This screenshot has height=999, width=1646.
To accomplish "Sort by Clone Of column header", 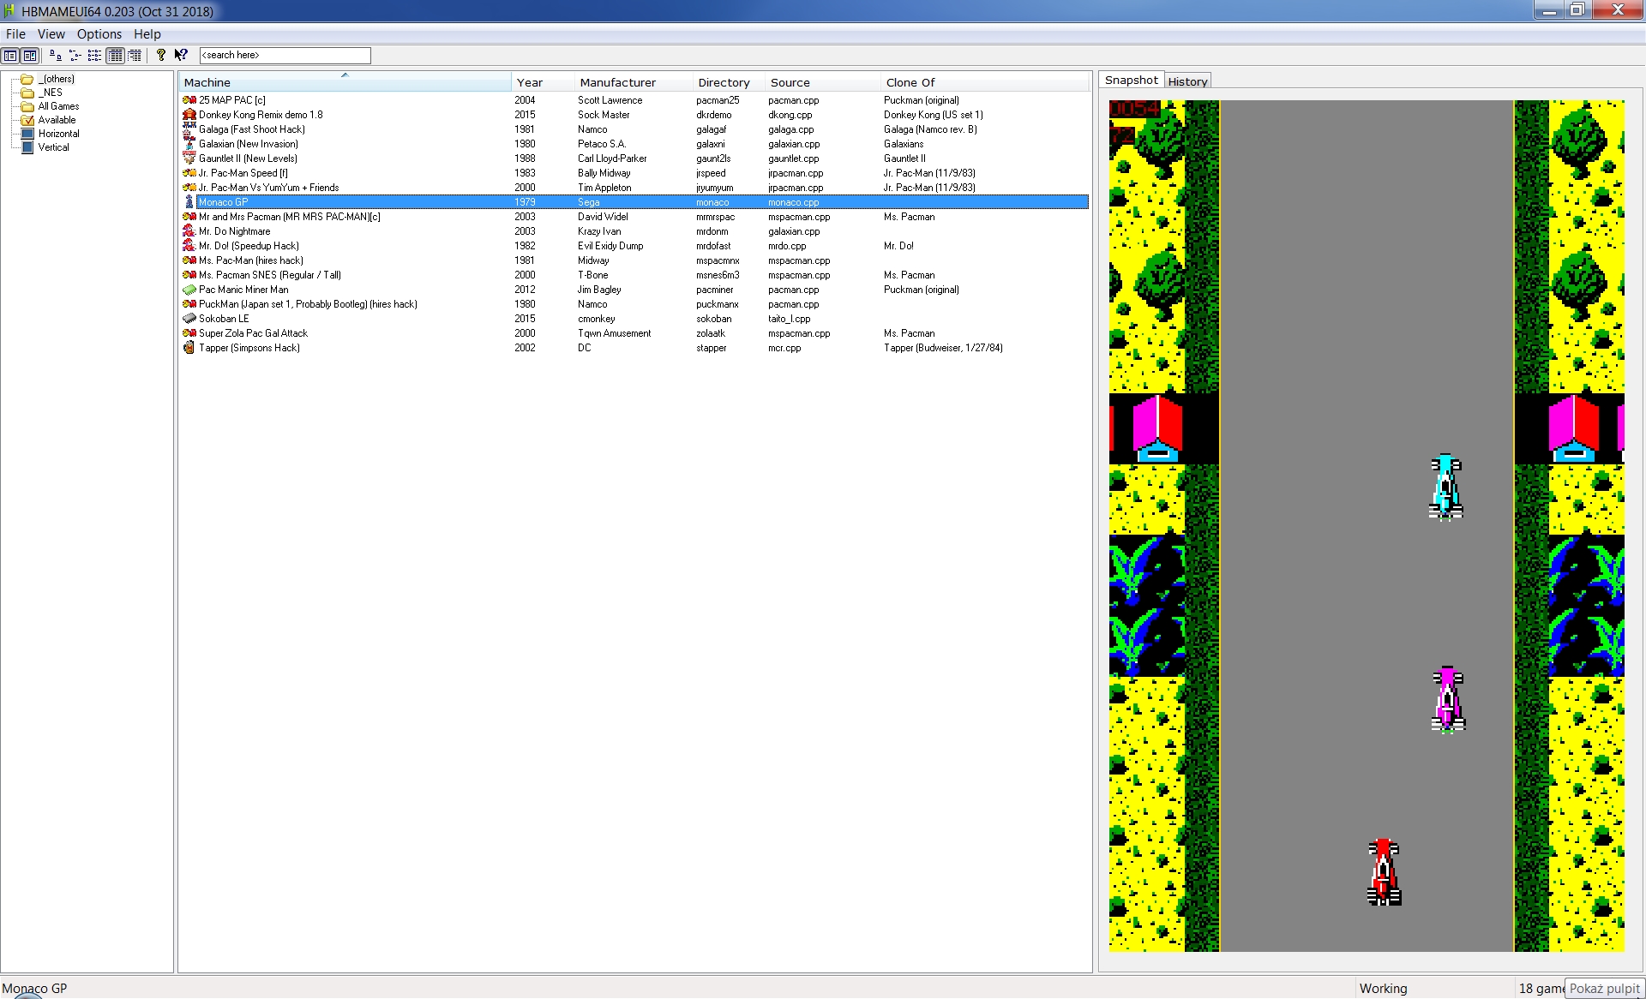I will click(985, 82).
